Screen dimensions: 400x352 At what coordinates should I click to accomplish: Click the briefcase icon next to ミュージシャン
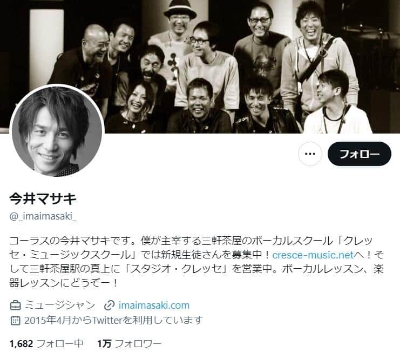coord(15,305)
